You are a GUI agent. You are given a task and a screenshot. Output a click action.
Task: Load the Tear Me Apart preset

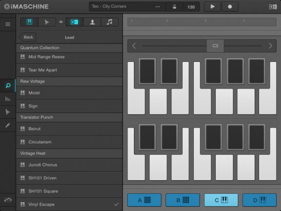(x=69, y=70)
